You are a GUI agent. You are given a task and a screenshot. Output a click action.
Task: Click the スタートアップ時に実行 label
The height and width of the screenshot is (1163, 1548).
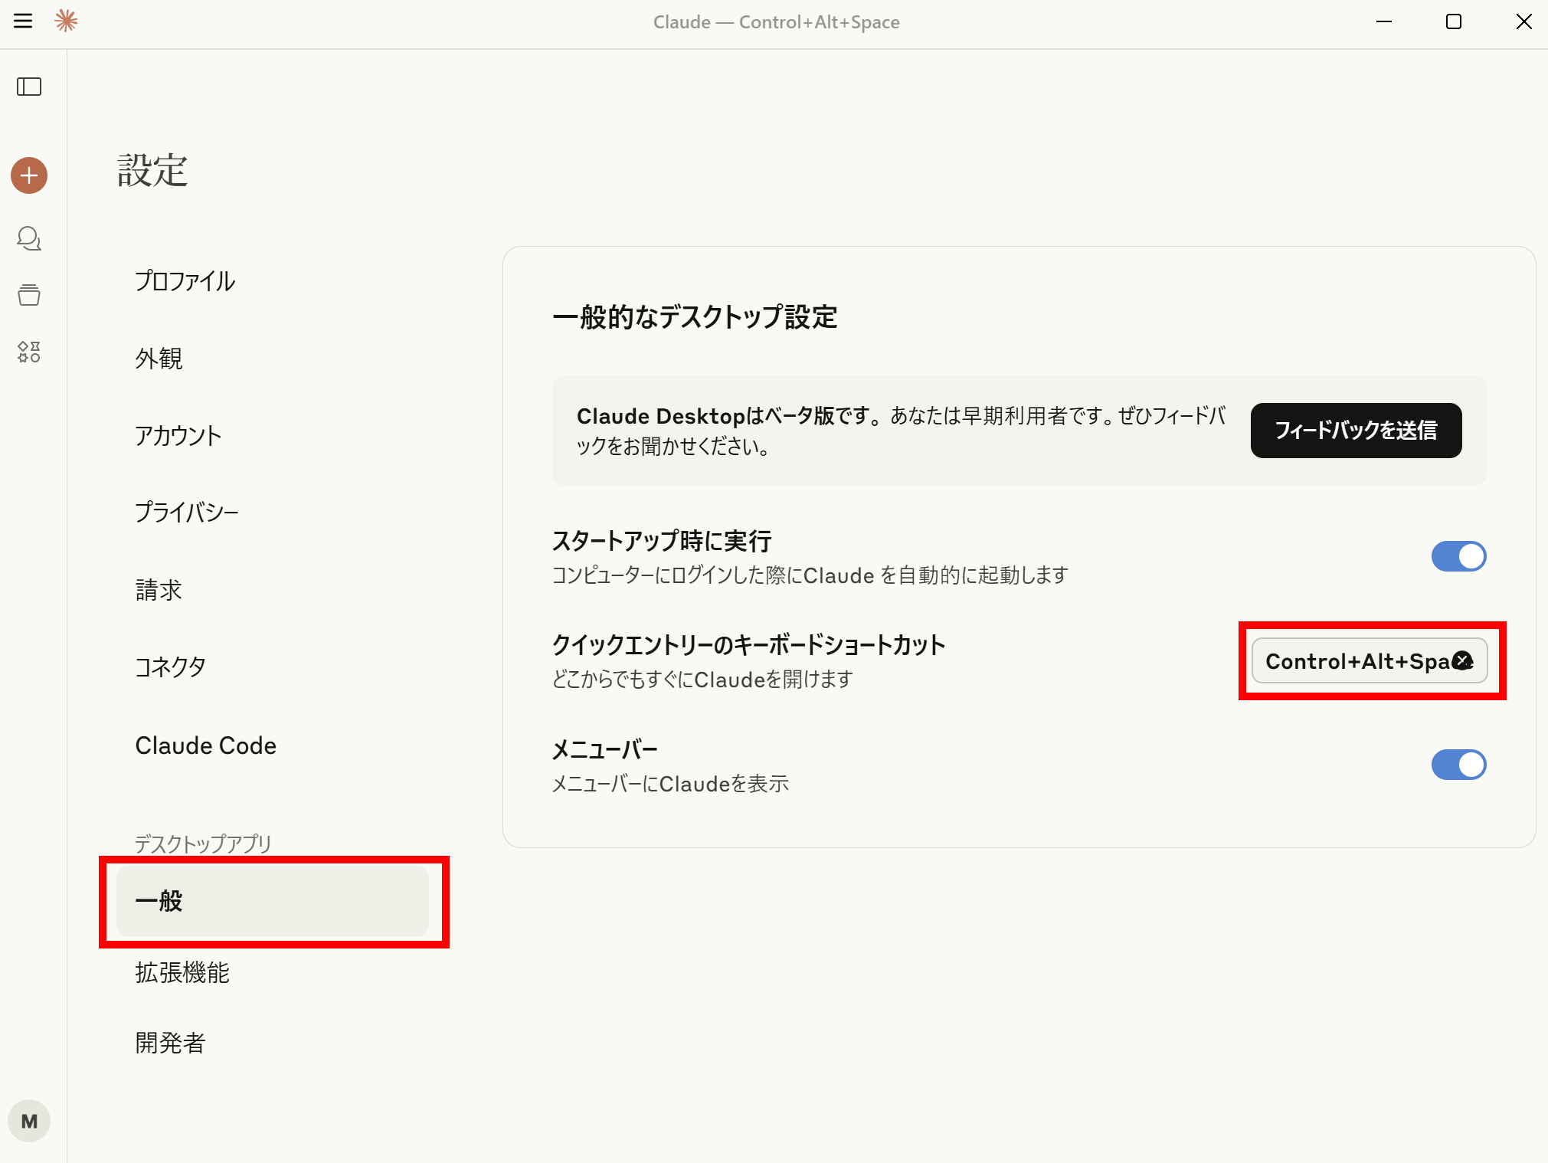click(662, 541)
